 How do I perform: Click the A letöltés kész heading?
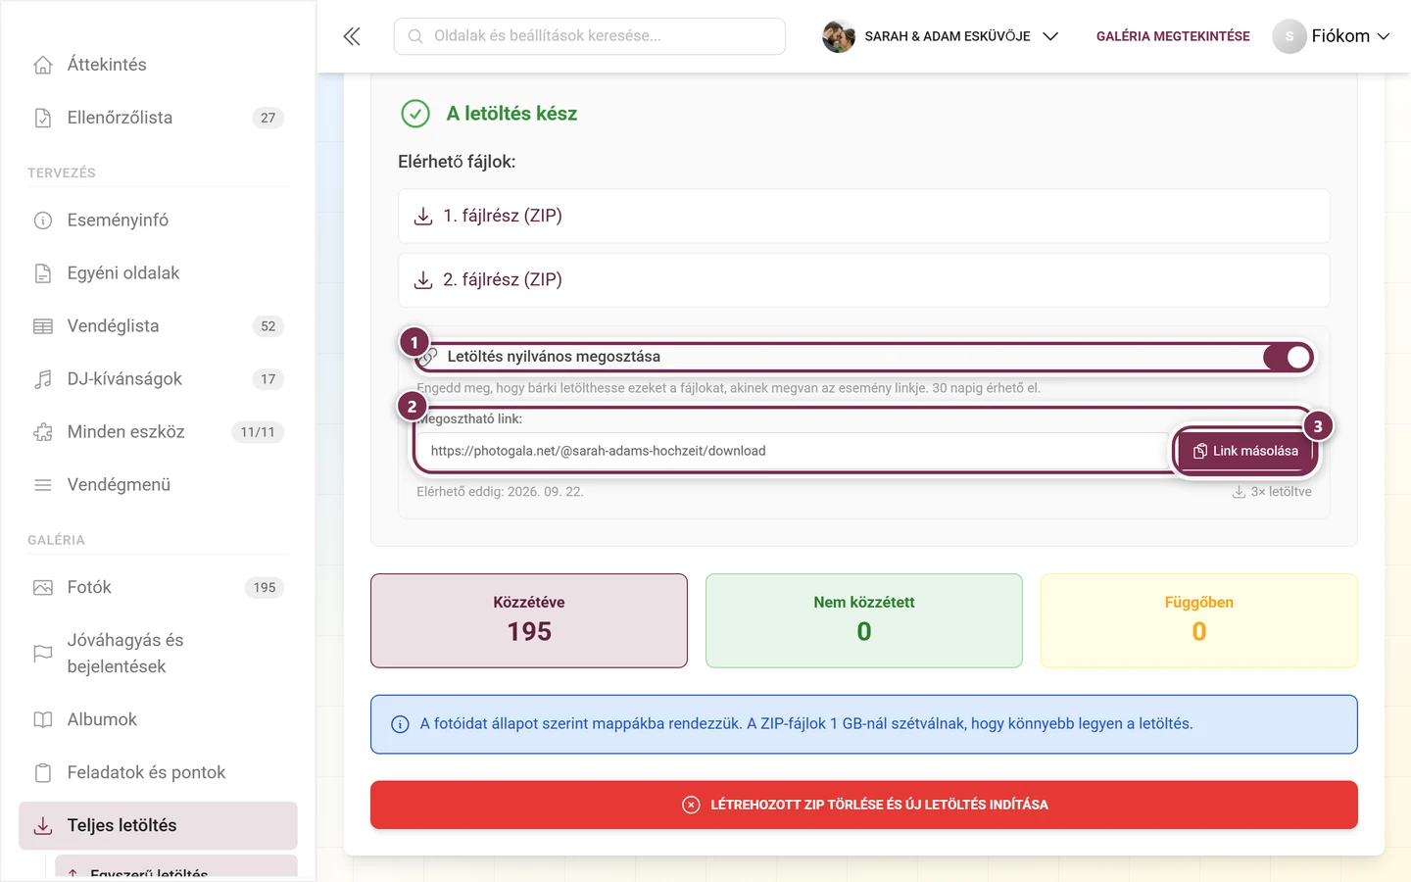(511, 114)
